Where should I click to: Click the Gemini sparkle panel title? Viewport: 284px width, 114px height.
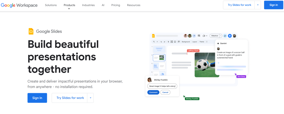coord(222,44)
